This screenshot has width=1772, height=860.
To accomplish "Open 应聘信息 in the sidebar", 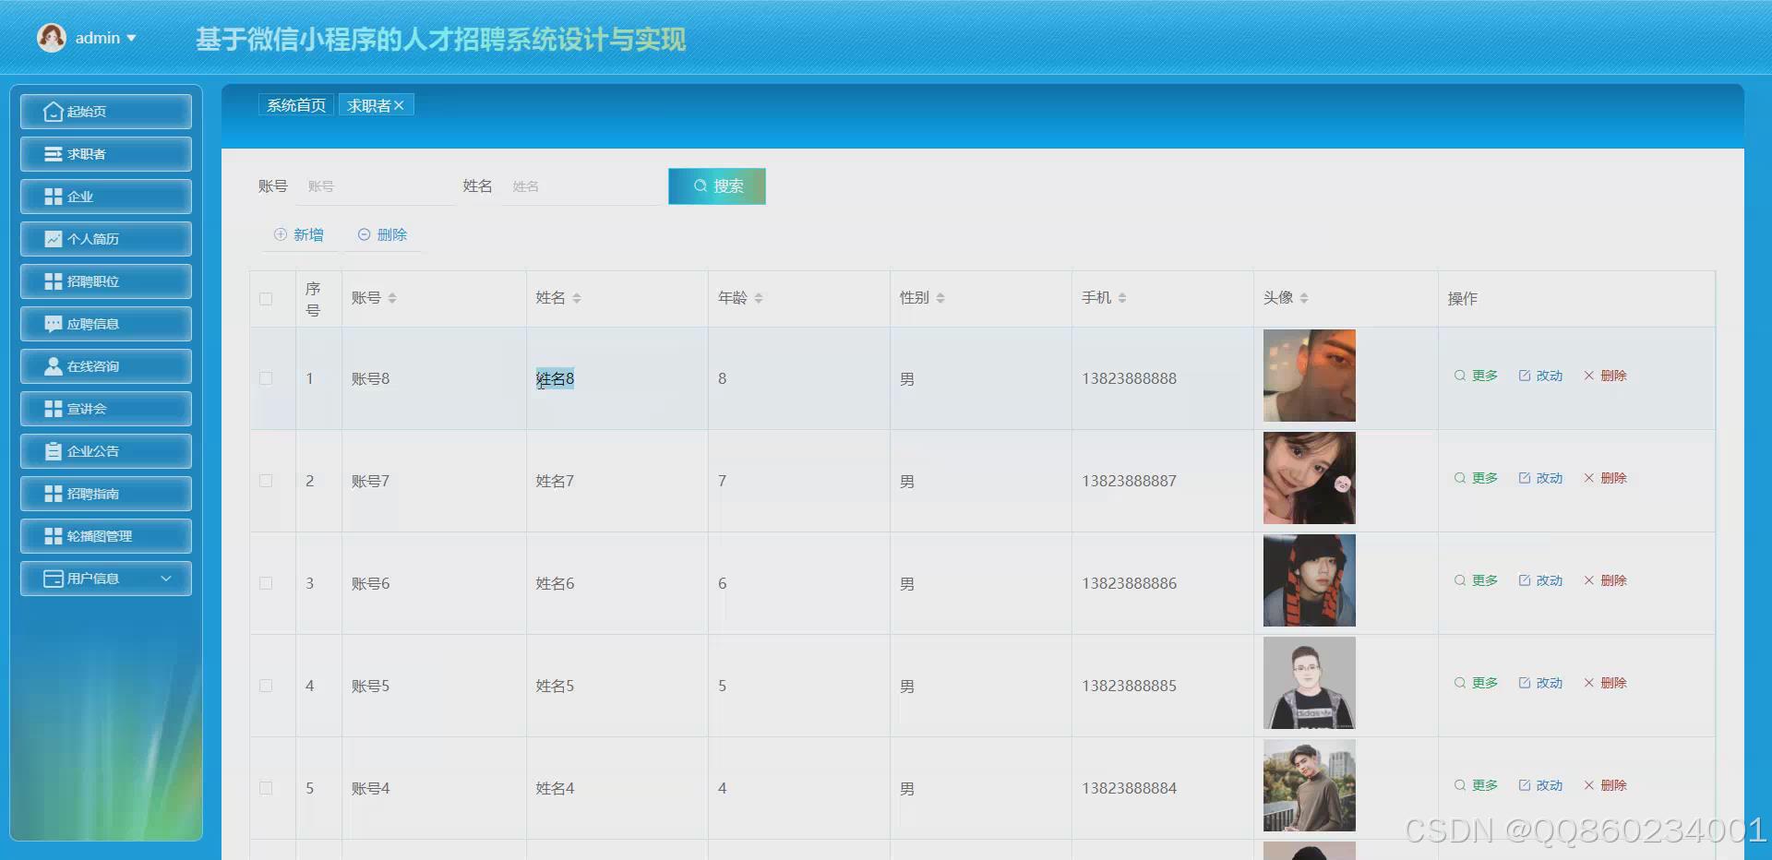I will point(105,324).
